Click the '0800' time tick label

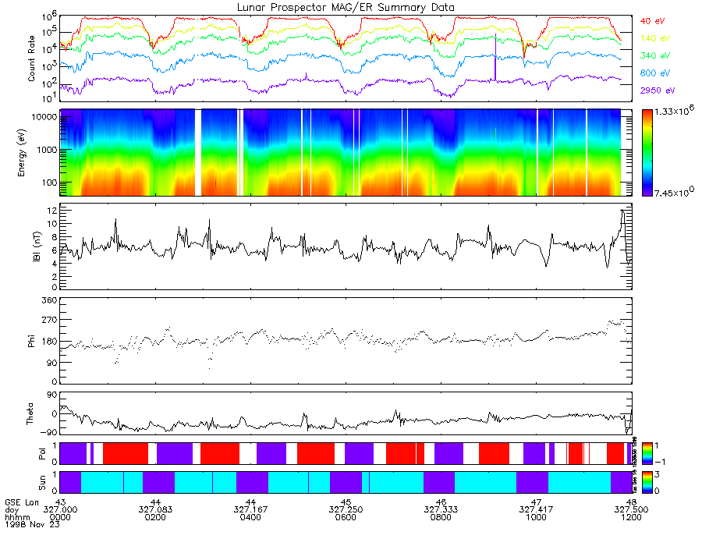(441, 517)
